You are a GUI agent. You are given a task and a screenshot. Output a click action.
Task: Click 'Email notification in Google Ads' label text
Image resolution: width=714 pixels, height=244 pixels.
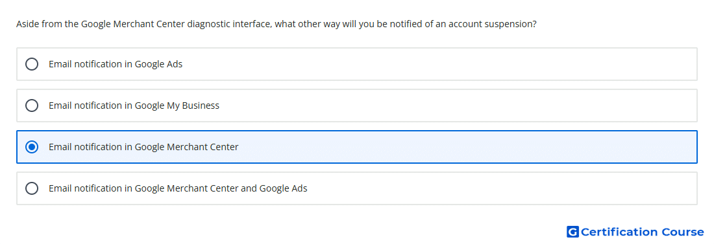point(116,64)
